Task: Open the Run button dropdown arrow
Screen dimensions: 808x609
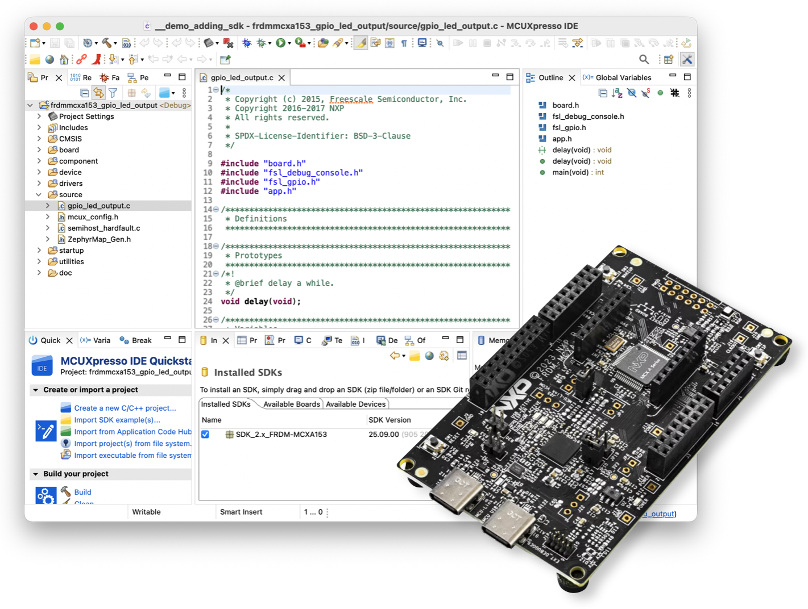Action: pyautogui.click(x=289, y=44)
